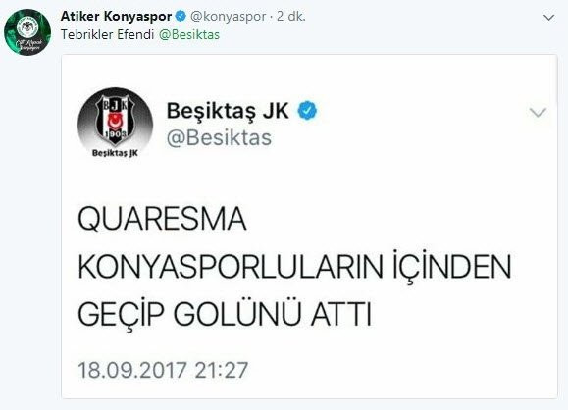Click the KONYASPORLULARIN İÇİNDEN text line
The image size is (568, 410).
[x=294, y=267]
